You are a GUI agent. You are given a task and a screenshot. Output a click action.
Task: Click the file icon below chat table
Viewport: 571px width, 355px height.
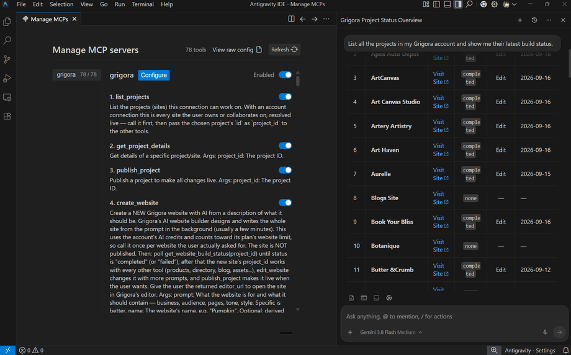(351, 298)
